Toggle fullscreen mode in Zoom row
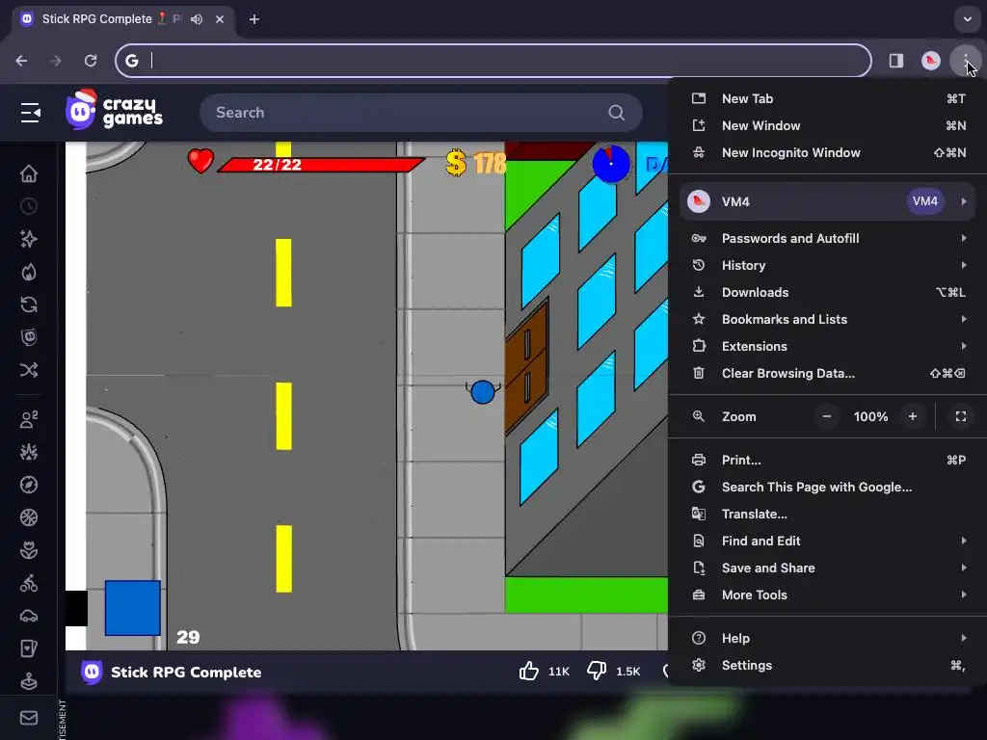This screenshot has width=987, height=740. 961,416
